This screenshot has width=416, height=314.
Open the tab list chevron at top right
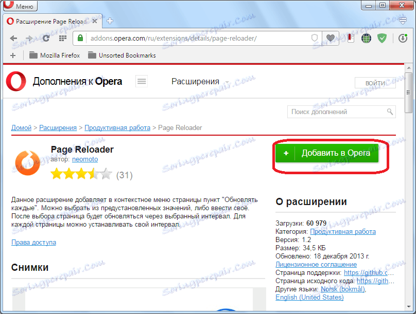[403, 21]
